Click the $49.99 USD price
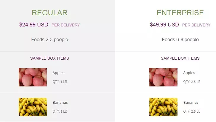 [x=164, y=25]
